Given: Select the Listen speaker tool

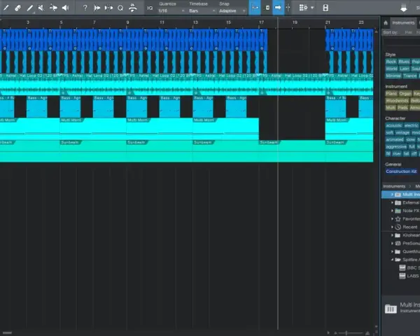Looking at the screenshot, I should (x=65, y=8).
